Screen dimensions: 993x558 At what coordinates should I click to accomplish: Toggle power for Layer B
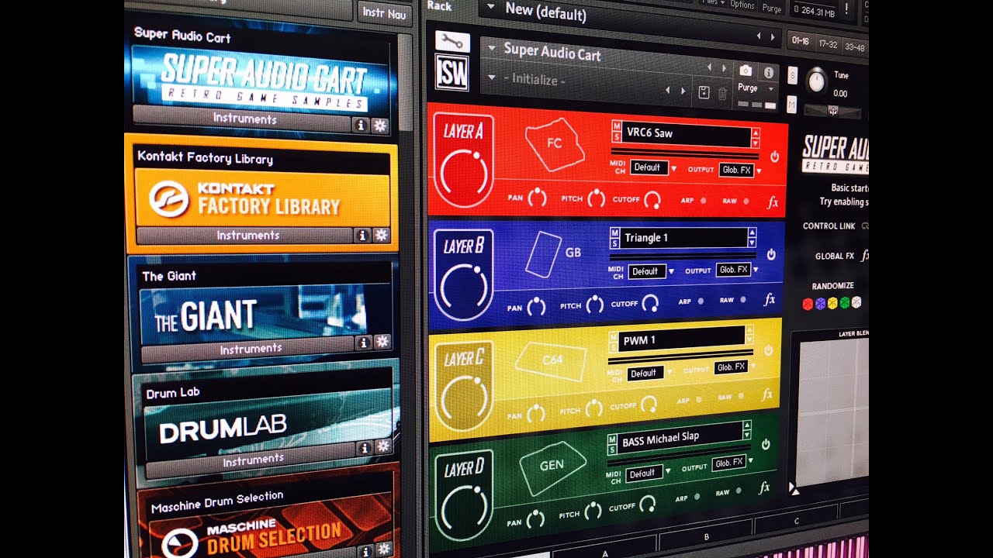coord(771,254)
